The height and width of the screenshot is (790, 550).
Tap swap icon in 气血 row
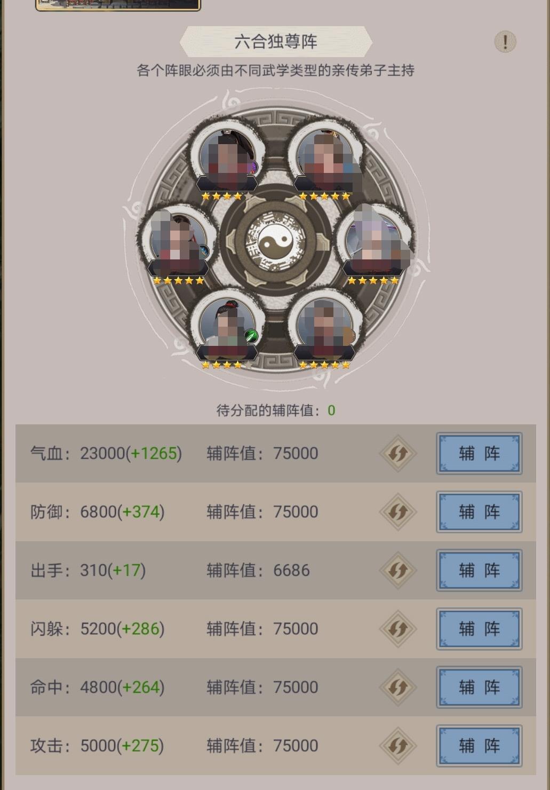(398, 454)
